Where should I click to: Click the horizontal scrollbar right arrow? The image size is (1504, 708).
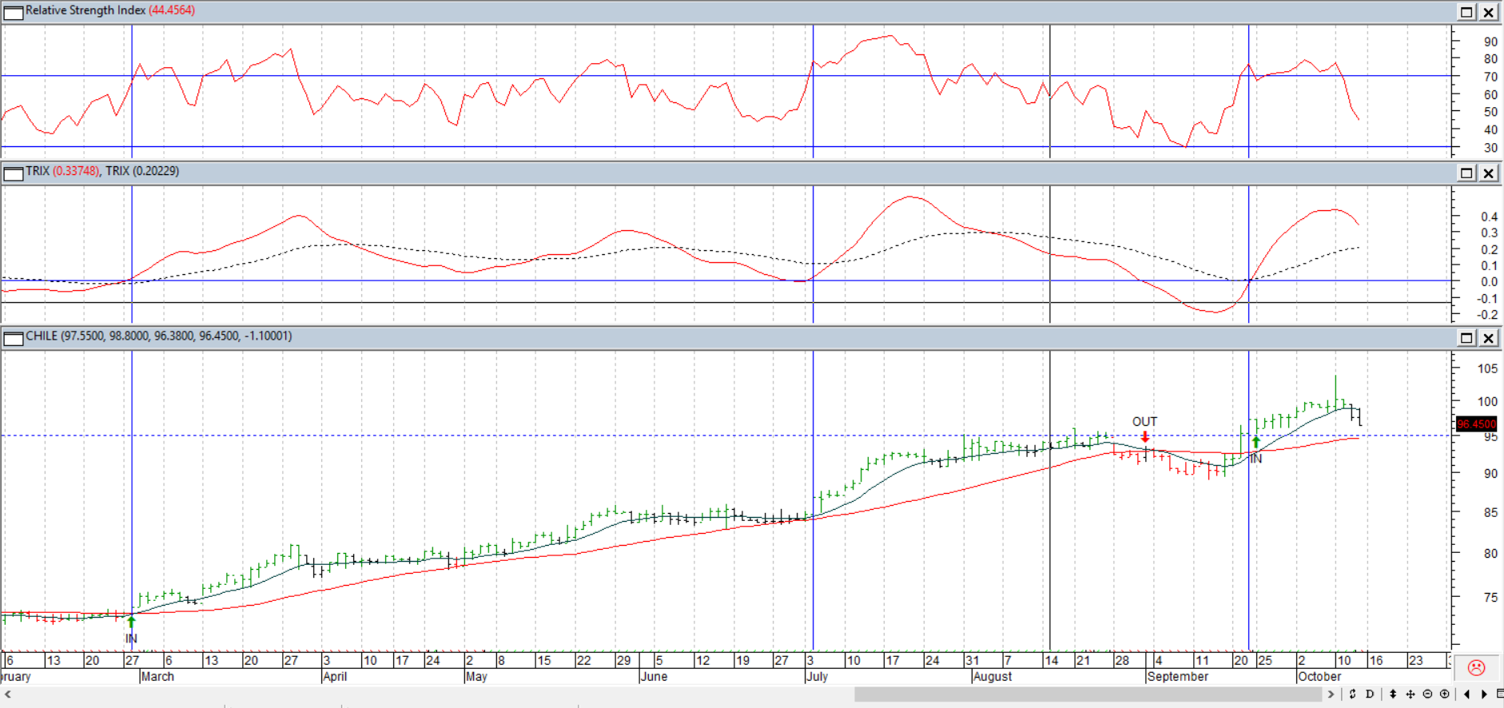[x=1331, y=694]
